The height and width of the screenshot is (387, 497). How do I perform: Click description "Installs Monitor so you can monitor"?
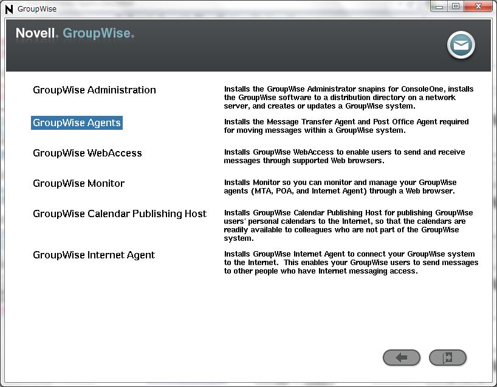(340, 187)
